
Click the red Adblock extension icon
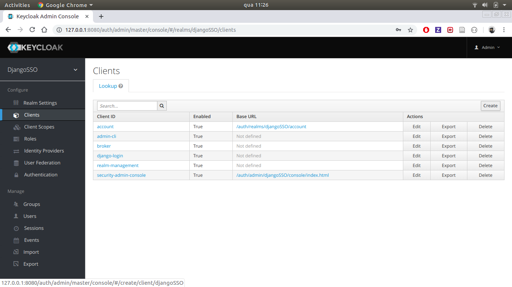click(426, 30)
